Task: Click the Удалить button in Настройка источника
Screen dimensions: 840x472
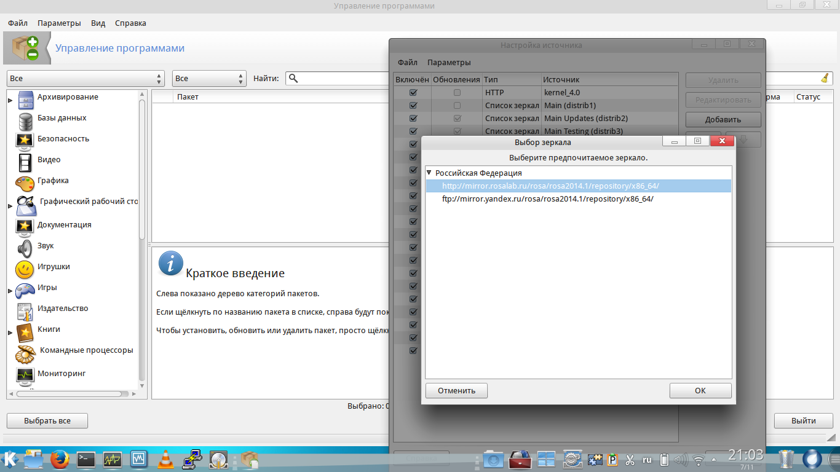Action: [x=723, y=80]
